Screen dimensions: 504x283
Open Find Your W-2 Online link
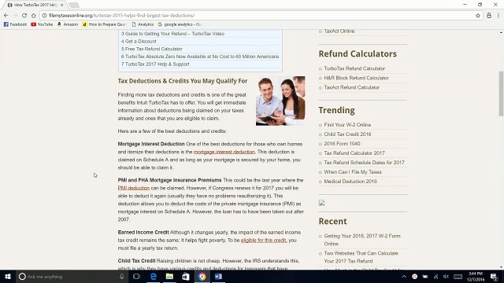(347, 125)
